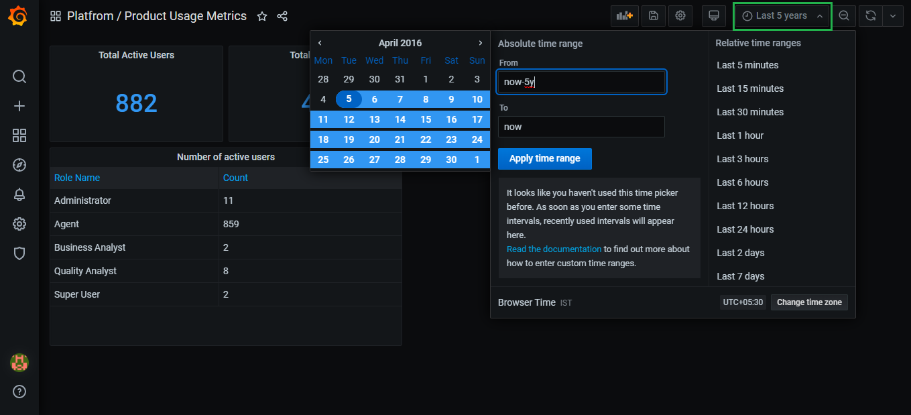Viewport: 911px width, 415px height.
Task: Pick April 15 in the calendar
Action: 426,119
